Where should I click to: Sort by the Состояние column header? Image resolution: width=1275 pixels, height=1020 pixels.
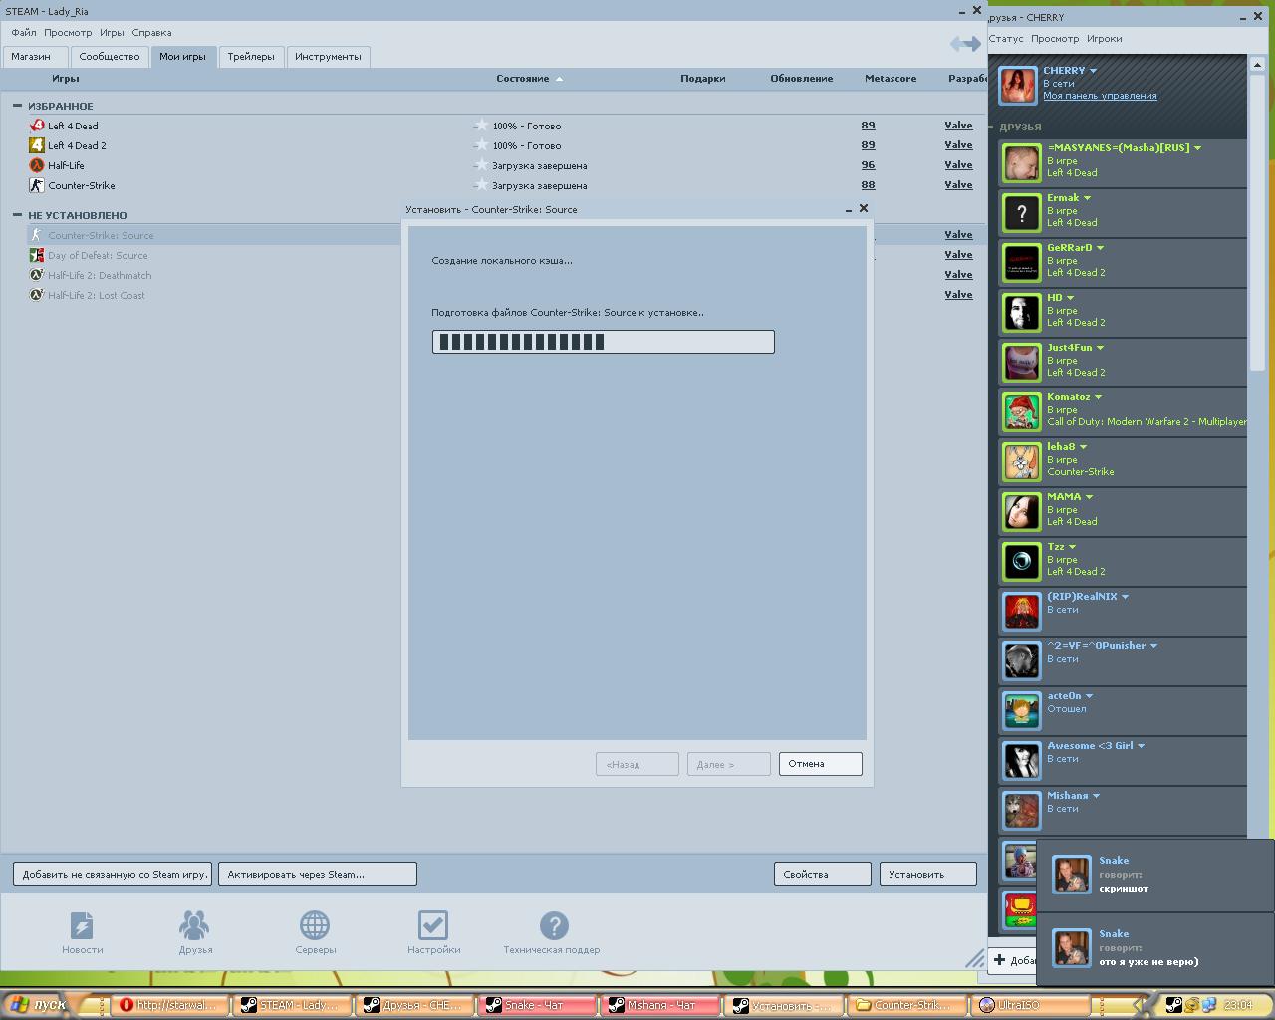(x=523, y=79)
